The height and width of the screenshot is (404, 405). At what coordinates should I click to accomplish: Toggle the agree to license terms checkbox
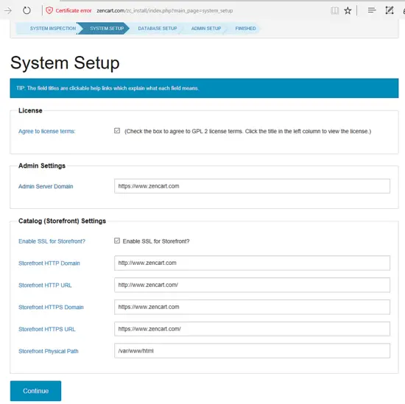tap(117, 131)
